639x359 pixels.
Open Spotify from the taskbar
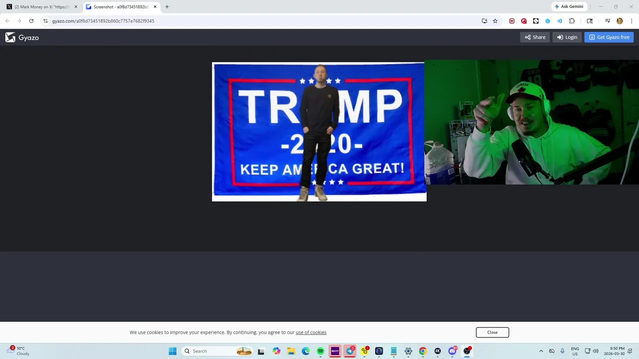(x=320, y=351)
